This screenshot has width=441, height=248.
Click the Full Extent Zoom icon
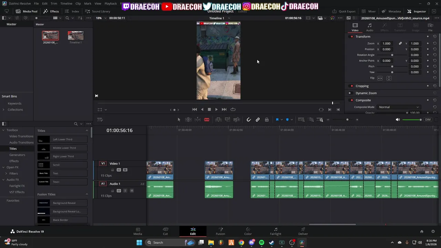click(301, 120)
